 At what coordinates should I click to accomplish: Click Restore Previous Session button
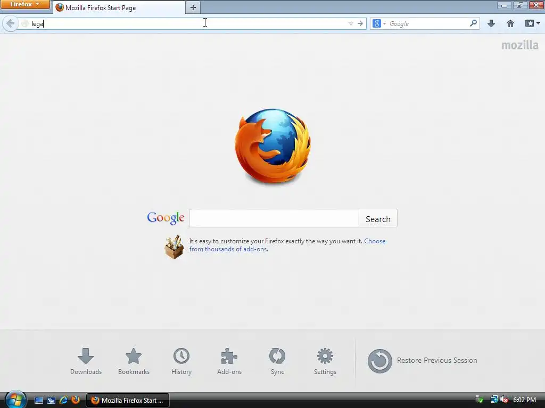tap(422, 361)
